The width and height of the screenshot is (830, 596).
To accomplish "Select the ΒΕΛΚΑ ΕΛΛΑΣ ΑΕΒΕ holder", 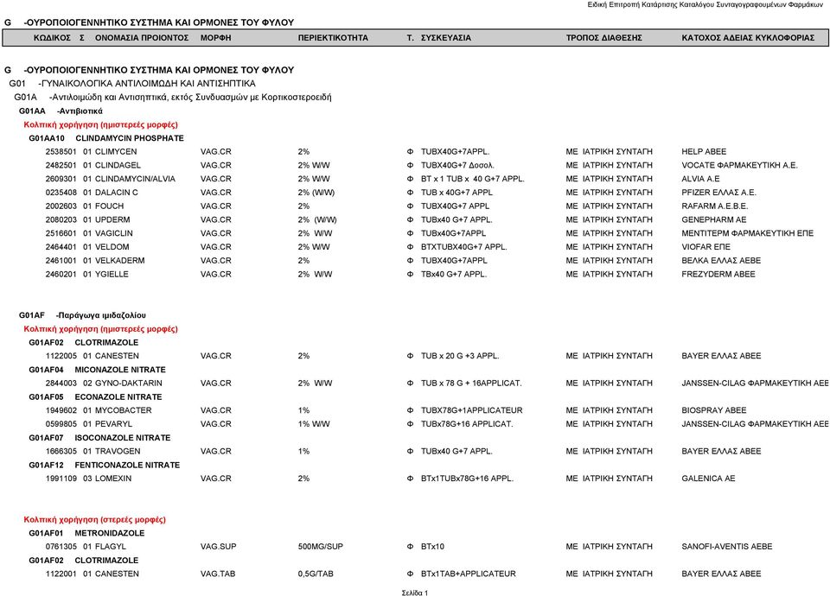I will (721, 261).
